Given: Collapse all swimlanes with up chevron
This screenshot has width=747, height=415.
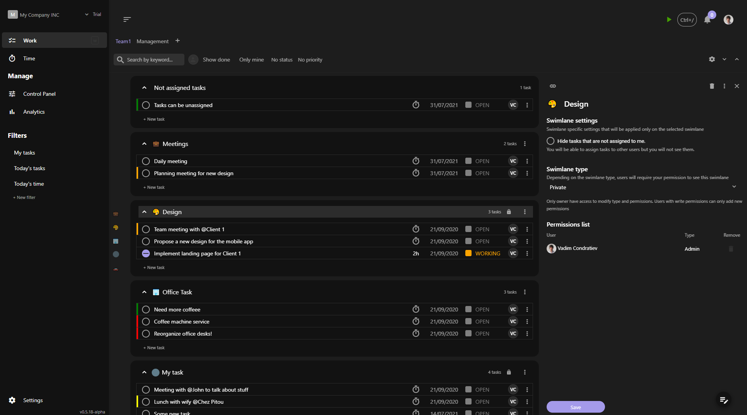Looking at the screenshot, I should [737, 59].
